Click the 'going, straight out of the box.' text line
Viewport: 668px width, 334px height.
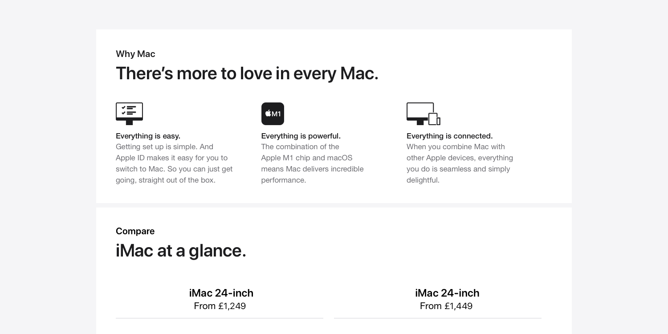166,180
